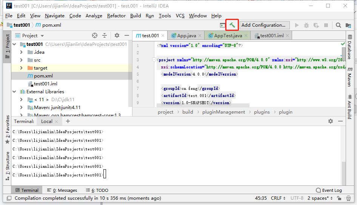Click the terminal vertical scrollbar
357x205 pixels.
click(343, 173)
